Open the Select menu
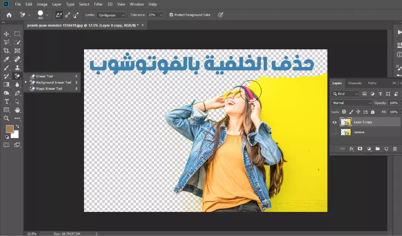Screen dimensions: 402x236 [84, 4]
